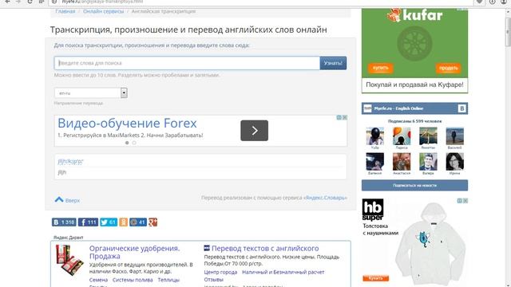Share via the orange Odnoklassniki icon
This screenshot has width=511, height=287.
pos(123,222)
